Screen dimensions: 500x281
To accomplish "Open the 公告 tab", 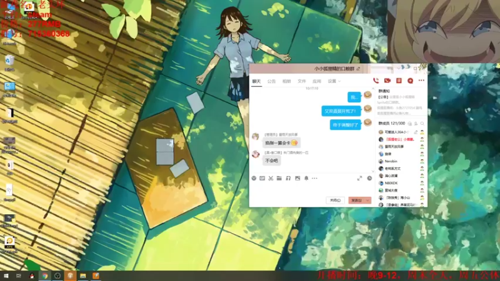I will [x=271, y=82].
